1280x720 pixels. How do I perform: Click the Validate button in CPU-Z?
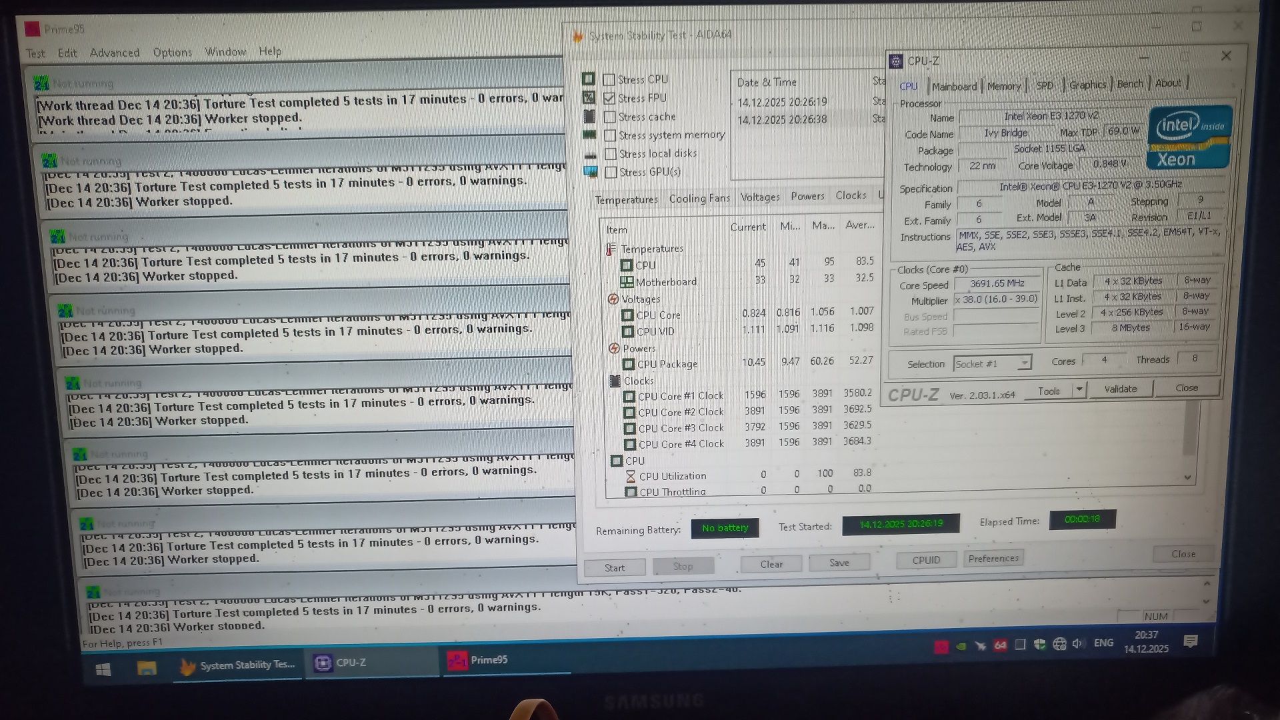point(1120,389)
